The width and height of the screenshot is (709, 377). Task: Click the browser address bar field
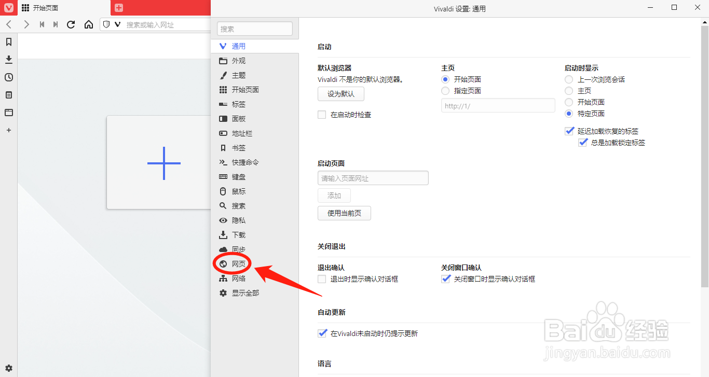click(155, 24)
